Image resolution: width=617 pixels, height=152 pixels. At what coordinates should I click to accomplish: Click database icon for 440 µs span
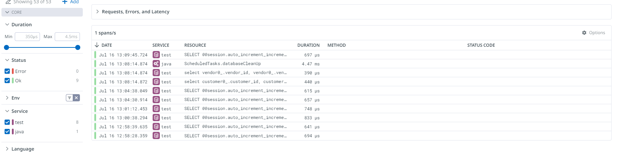click(156, 82)
